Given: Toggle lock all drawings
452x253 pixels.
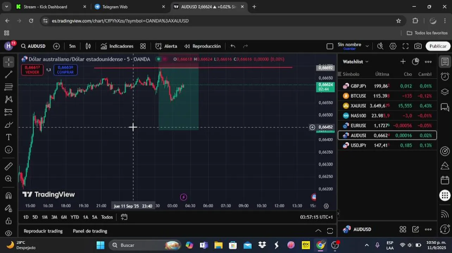Looking at the screenshot, I should pyautogui.click(x=9, y=221).
